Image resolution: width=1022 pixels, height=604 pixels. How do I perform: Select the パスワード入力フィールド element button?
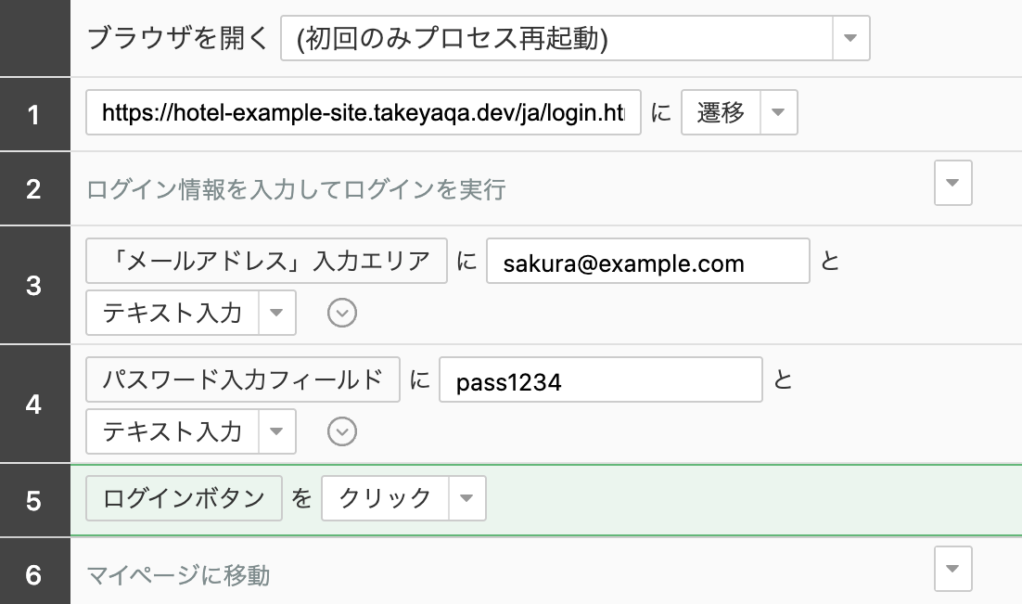(x=243, y=379)
